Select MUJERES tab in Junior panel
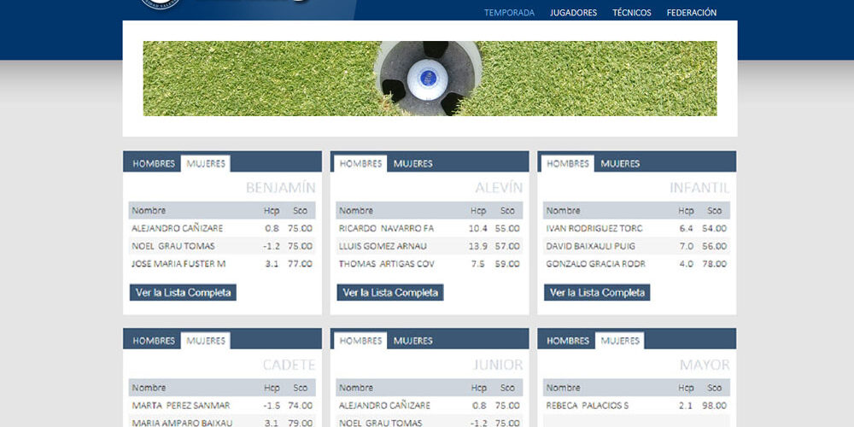854x427 pixels. coord(412,341)
